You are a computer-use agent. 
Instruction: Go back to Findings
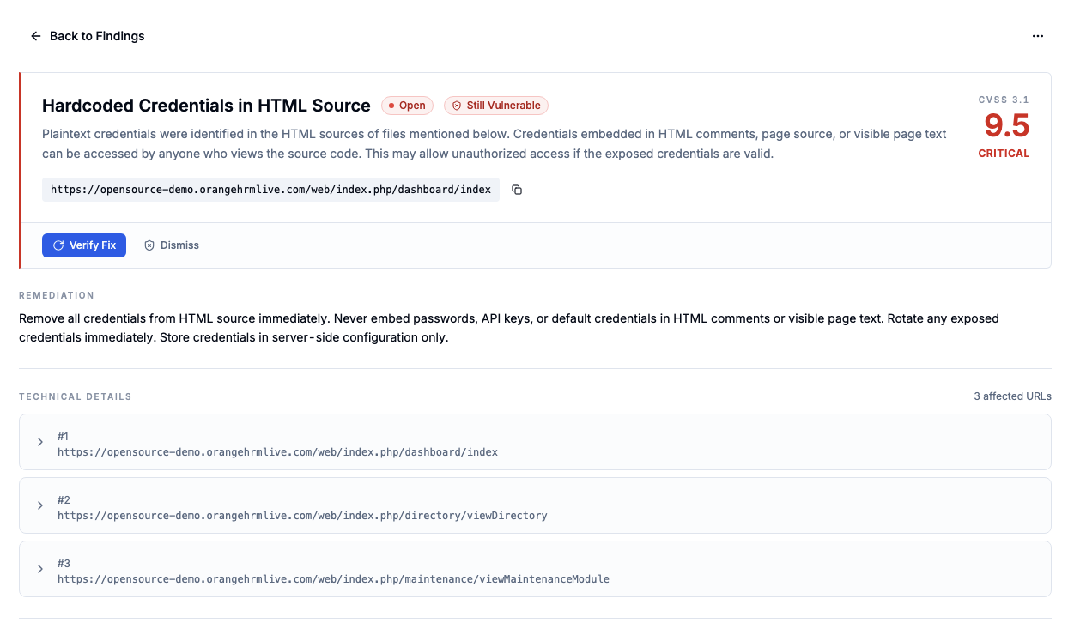click(x=87, y=36)
